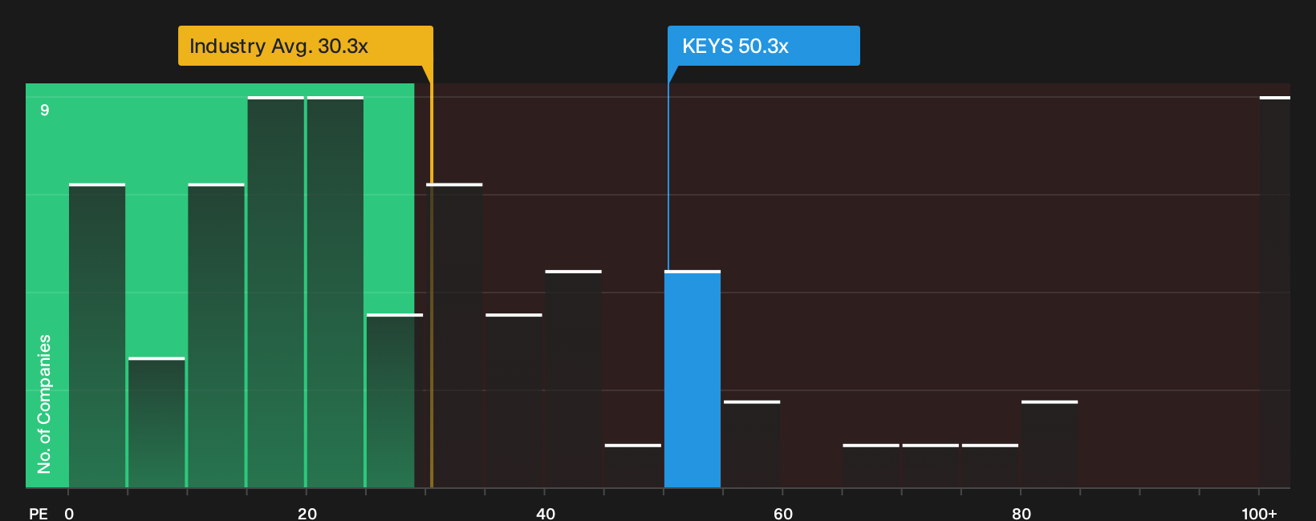
Task: Click the 100+ bar at far right
Action: tap(1275, 293)
